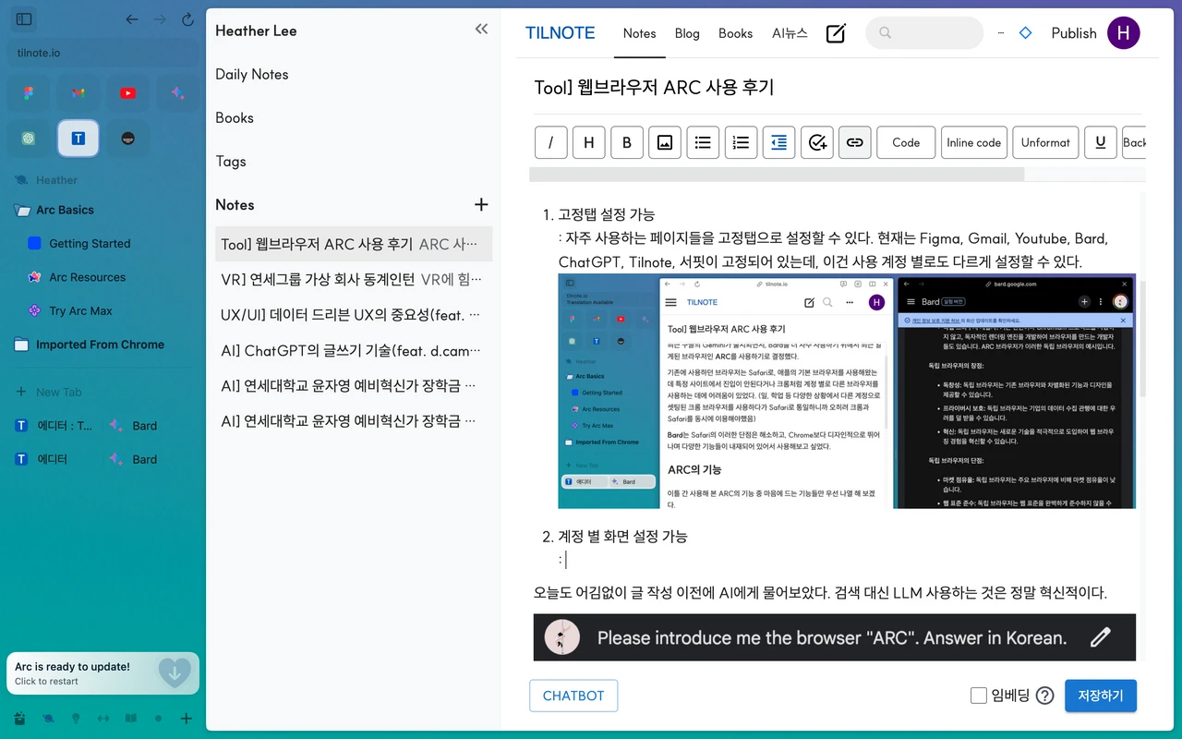Click the embedded ARC browser screenshot
This screenshot has height=739, width=1182.
[x=847, y=391]
